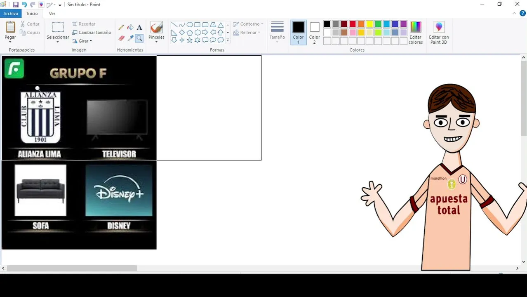Select the Text tool
This screenshot has height=297, width=527.
pos(139,28)
